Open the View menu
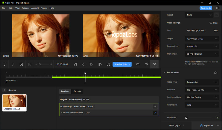 coord(17,8)
